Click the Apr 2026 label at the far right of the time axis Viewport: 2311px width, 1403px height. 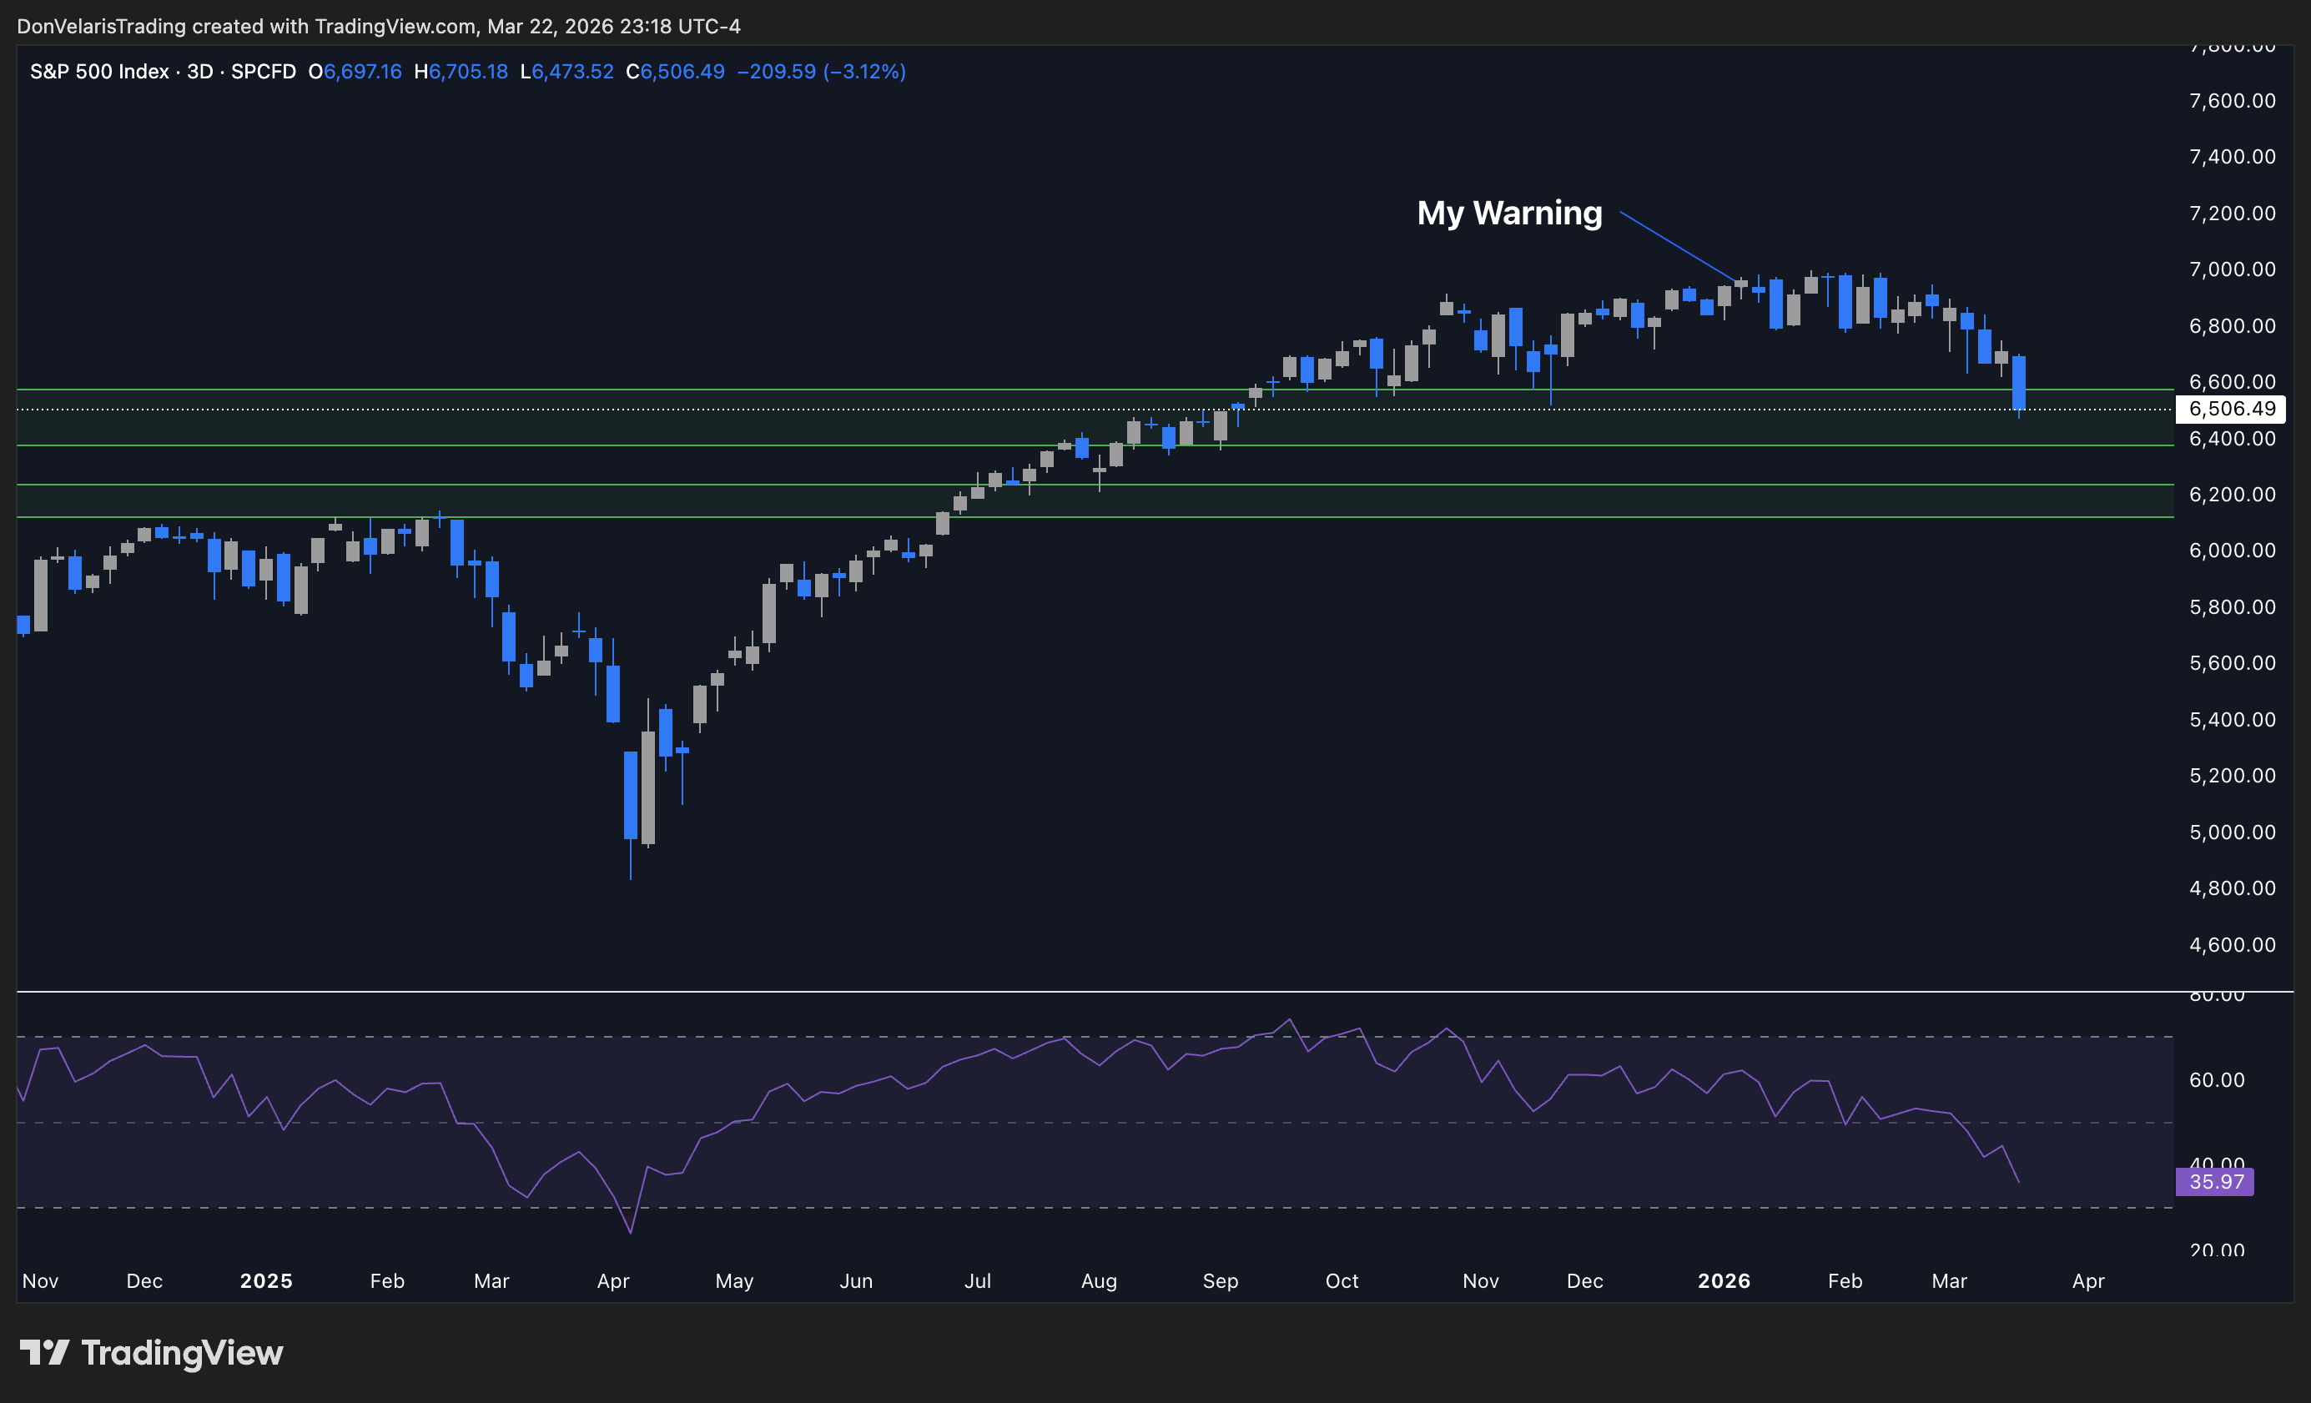pos(2087,1280)
